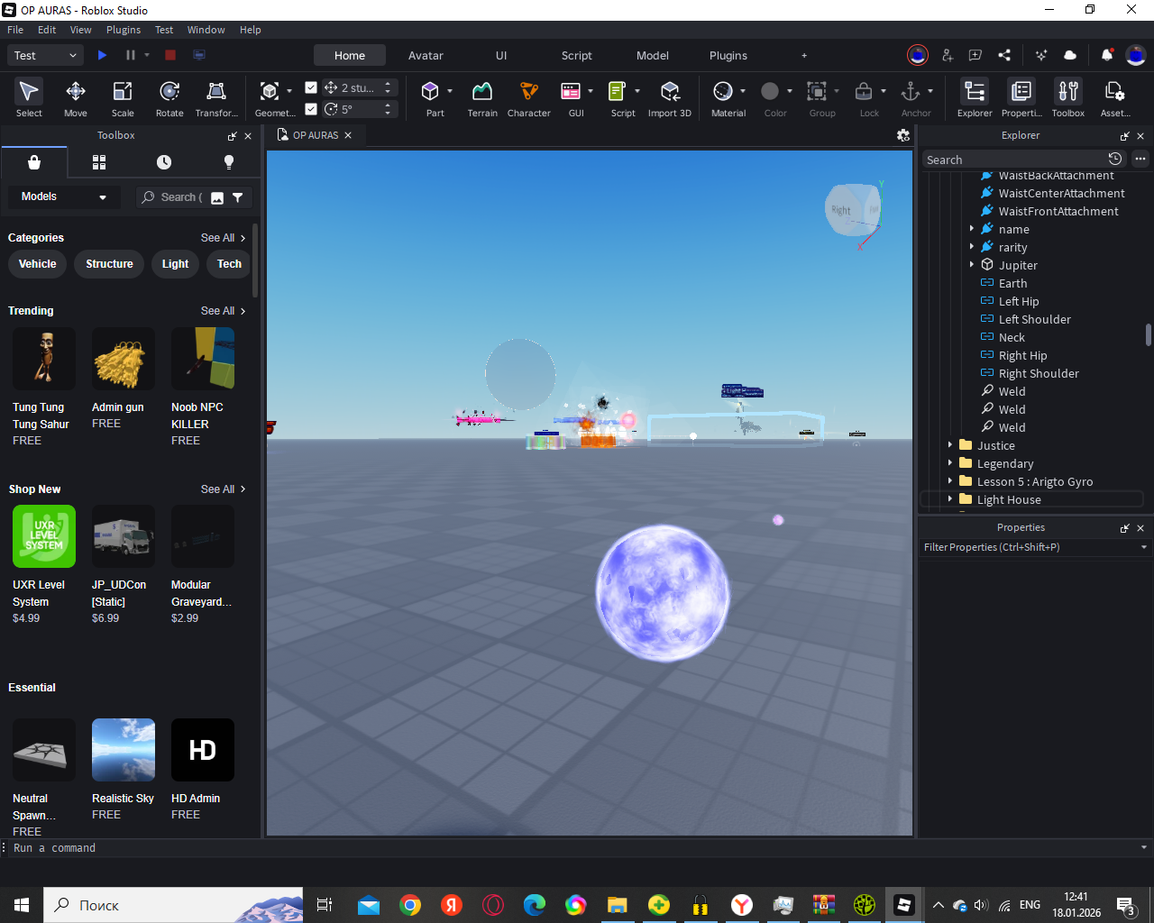Open Toolbox recent clock tab
The height and width of the screenshot is (923, 1154).
[x=164, y=162]
